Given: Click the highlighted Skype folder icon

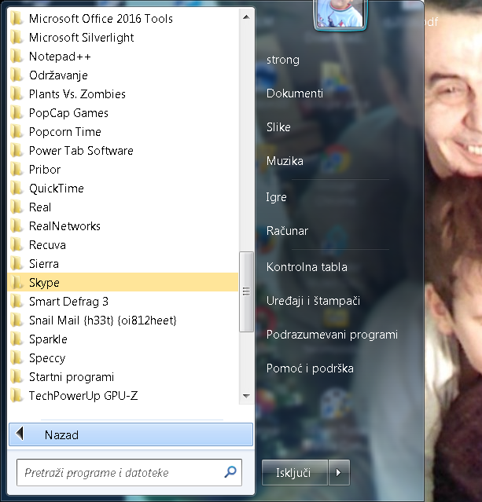Looking at the screenshot, I should coord(16,283).
